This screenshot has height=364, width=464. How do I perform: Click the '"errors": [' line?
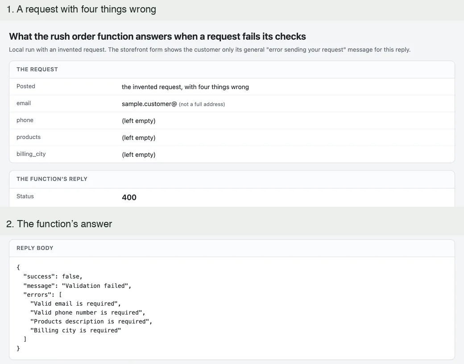tap(43, 294)
